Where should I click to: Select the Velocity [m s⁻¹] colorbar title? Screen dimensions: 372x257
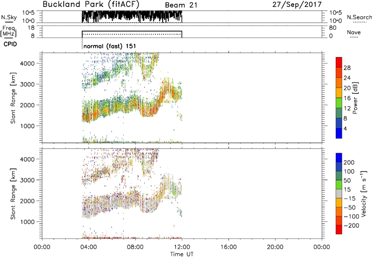pos(364,193)
